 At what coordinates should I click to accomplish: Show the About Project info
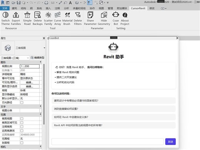pyautogui.click(x=125, y=18)
